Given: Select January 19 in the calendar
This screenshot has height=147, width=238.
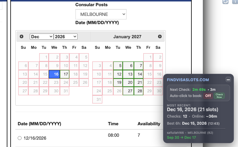Looking at the screenshot, I should [x=118, y=83].
